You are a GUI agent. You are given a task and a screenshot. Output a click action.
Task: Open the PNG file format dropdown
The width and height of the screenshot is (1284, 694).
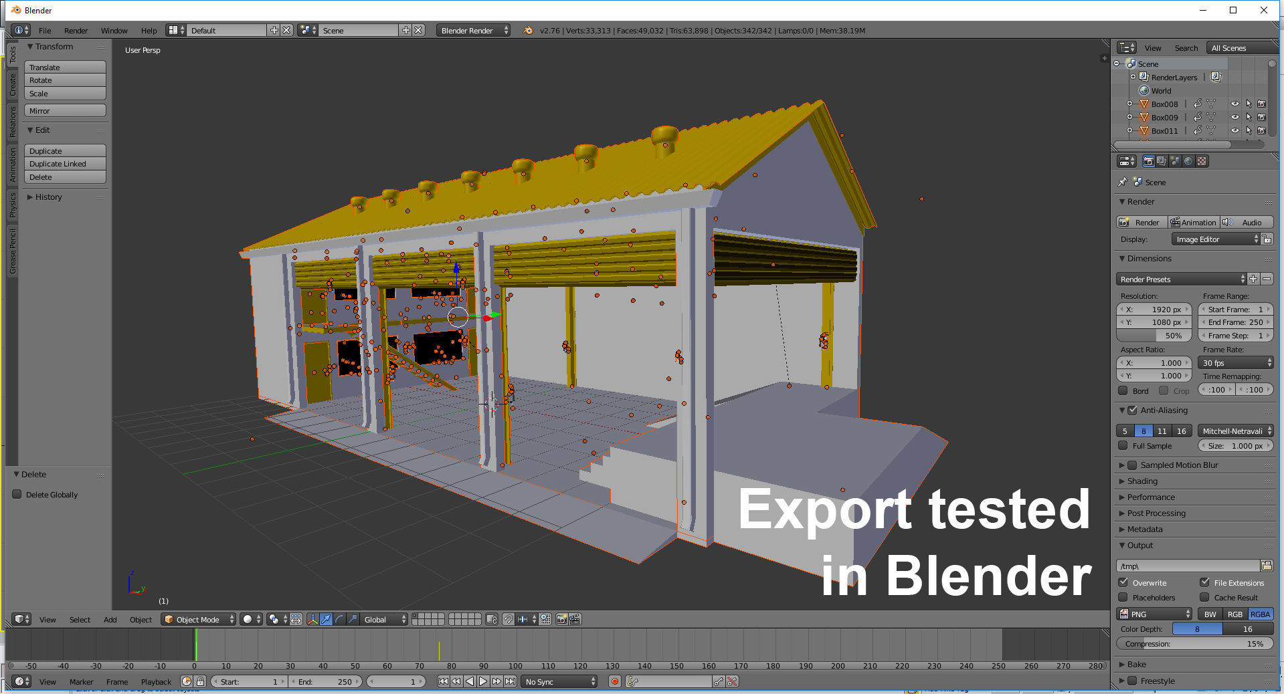(x=1155, y=614)
